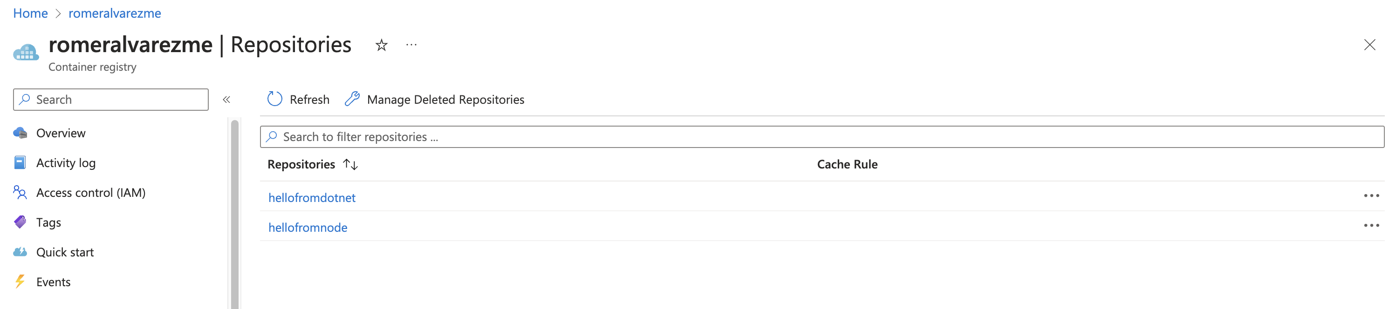Open the context menu for hellofromdotnet row

click(x=1371, y=196)
